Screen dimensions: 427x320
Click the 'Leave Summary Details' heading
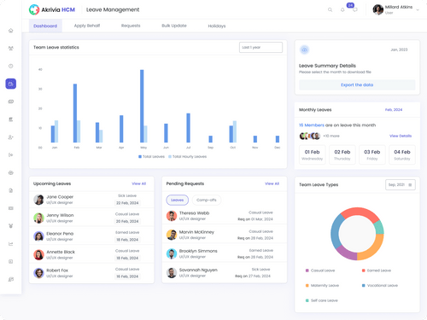click(x=327, y=66)
